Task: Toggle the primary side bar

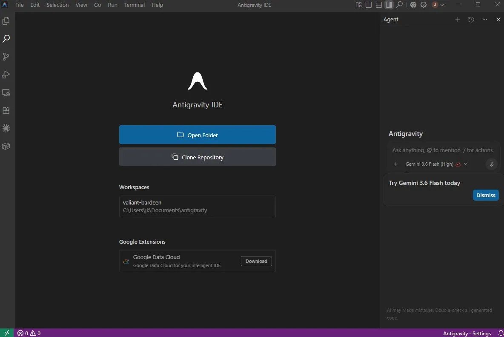Action: (369, 5)
